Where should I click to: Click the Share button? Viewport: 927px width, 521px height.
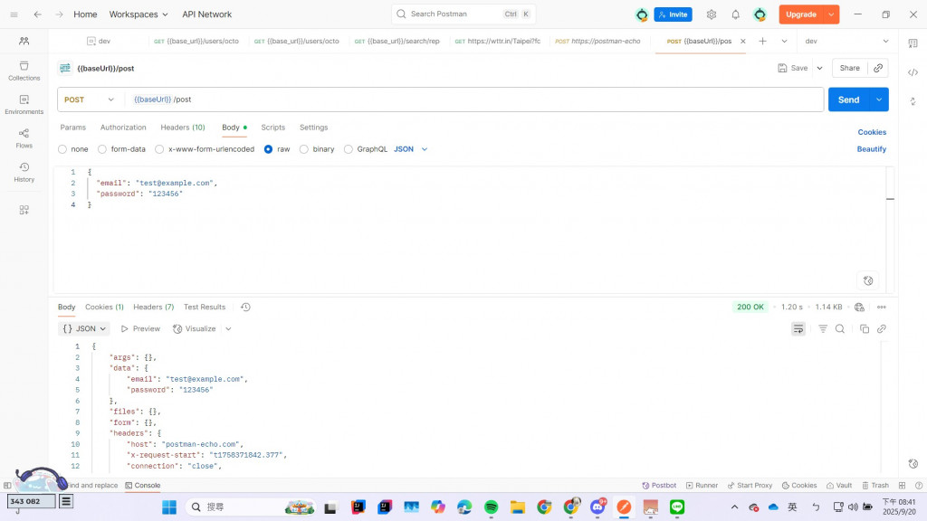click(x=849, y=68)
